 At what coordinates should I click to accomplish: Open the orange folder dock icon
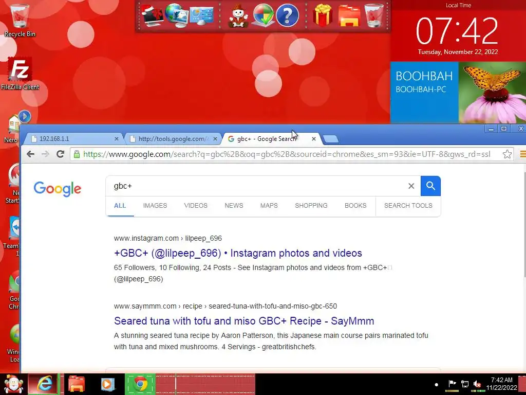[349, 16]
